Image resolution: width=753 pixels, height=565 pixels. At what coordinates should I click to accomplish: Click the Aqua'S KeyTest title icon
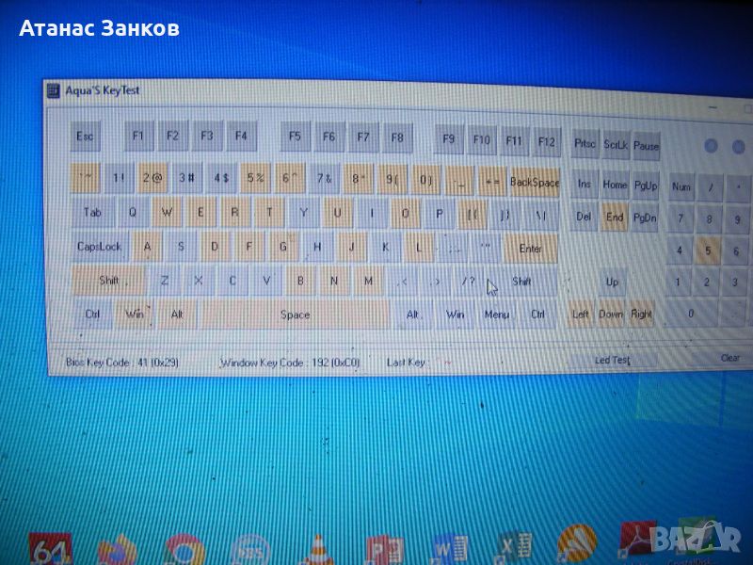click(x=54, y=90)
